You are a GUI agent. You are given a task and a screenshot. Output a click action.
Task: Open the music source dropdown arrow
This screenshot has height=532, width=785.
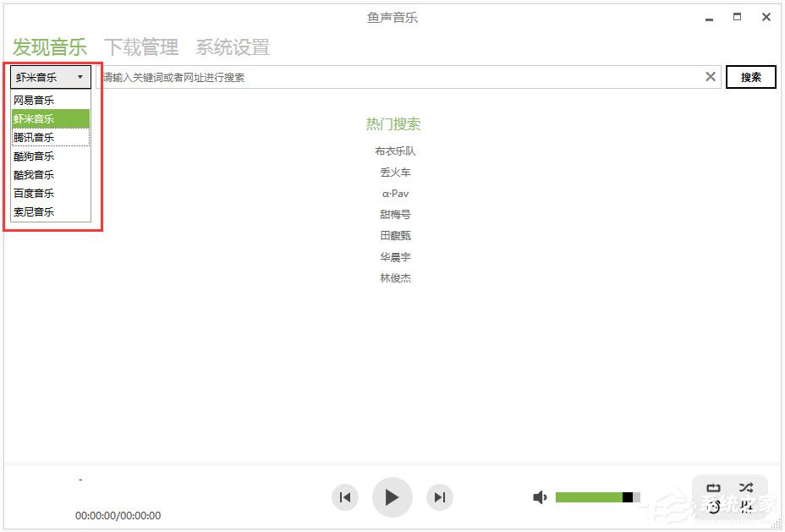click(x=80, y=76)
